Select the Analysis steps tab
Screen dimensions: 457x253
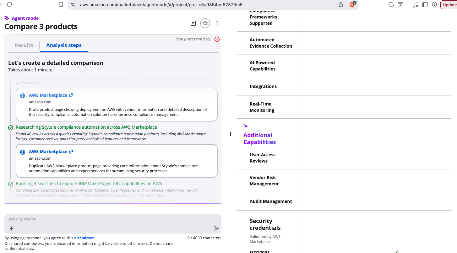pyautogui.click(x=64, y=45)
